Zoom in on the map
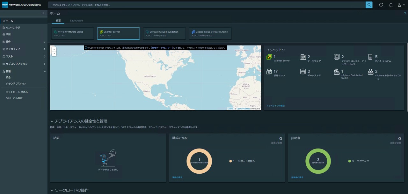This screenshot has height=194, width=408. click(x=54, y=49)
